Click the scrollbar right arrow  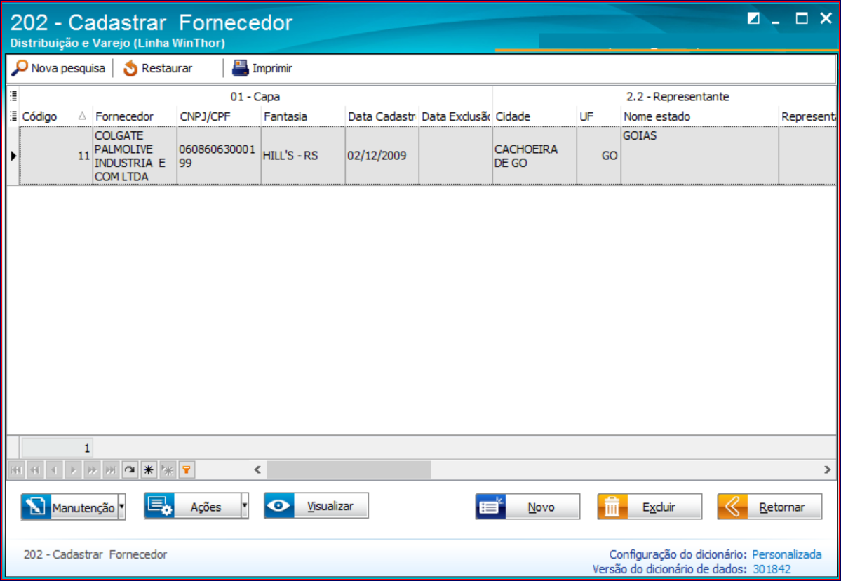pos(827,470)
